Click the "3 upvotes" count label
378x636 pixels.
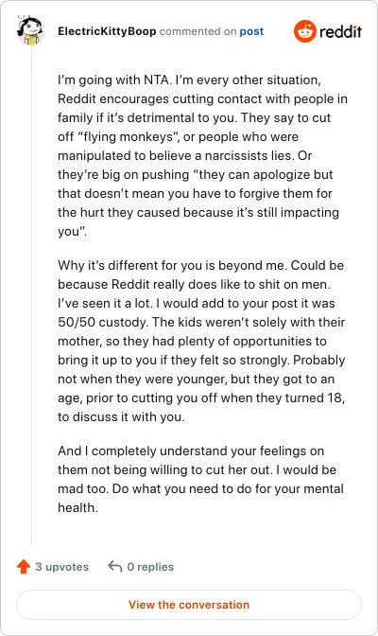tap(62, 567)
